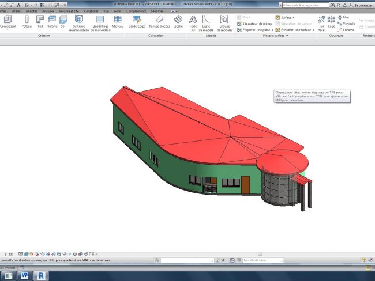Screen dimensions: 375x281
Task: Click the Plafond (ceiling) tool
Action: (x=51, y=21)
